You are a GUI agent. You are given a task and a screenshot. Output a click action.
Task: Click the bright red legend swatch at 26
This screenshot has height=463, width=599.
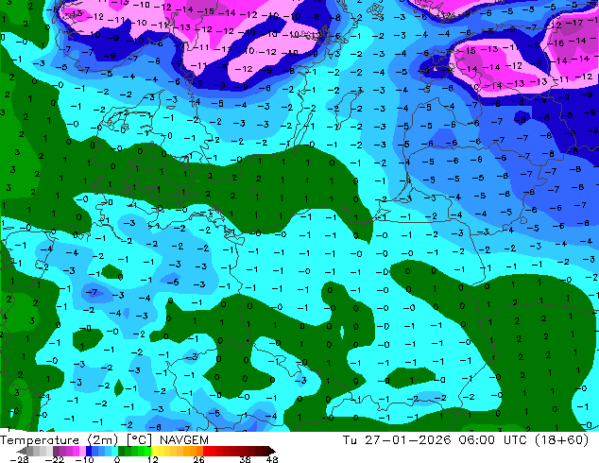[206, 451]
